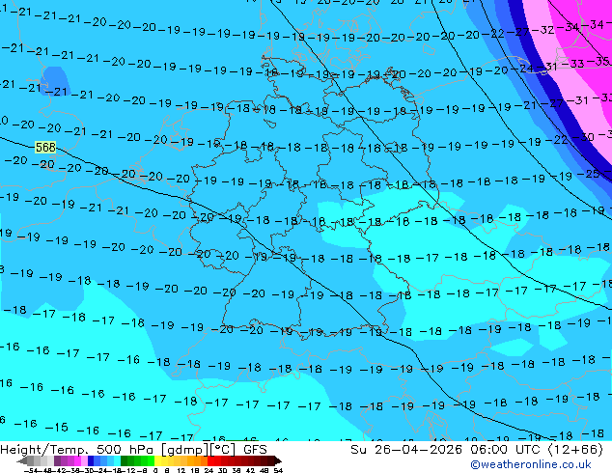Click the 'Height/Temp. 500 hPa [gdmp][°C] GFS' title
Screen dimensions: 612x473
133,450
